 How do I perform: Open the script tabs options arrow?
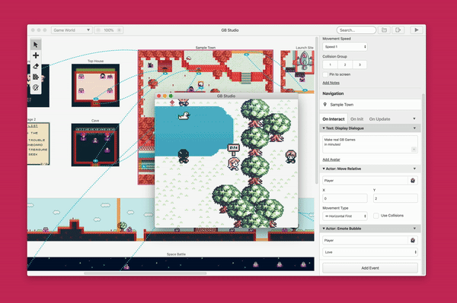(x=414, y=118)
